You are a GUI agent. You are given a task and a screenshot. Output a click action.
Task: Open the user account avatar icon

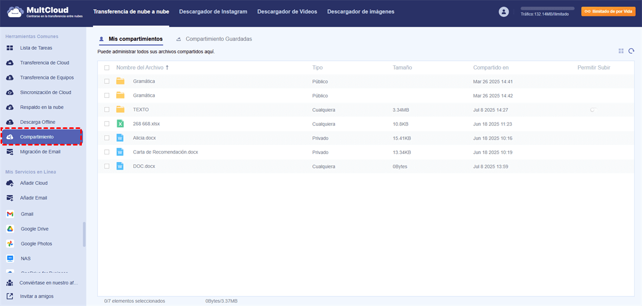[503, 12]
